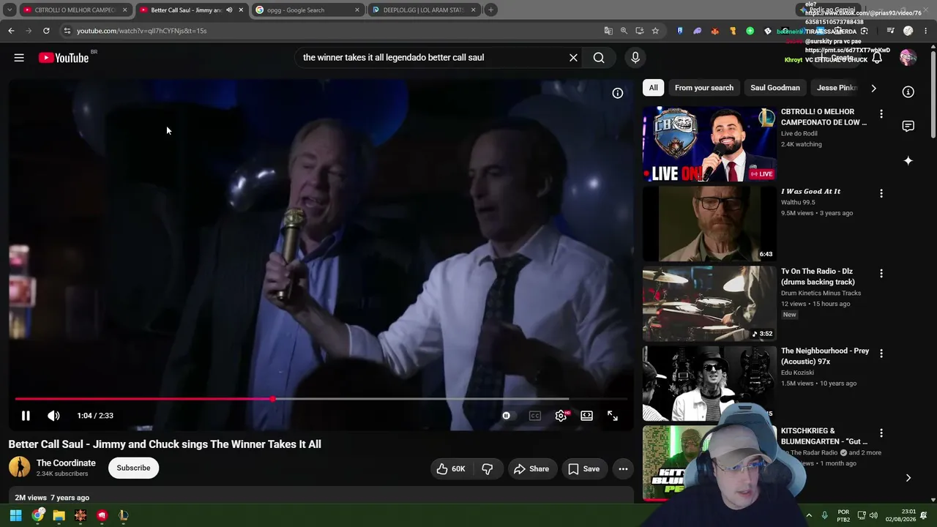Subscribe to The Coordinate channel
This screenshot has width=937, height=527.
click(x=133, y=468)
